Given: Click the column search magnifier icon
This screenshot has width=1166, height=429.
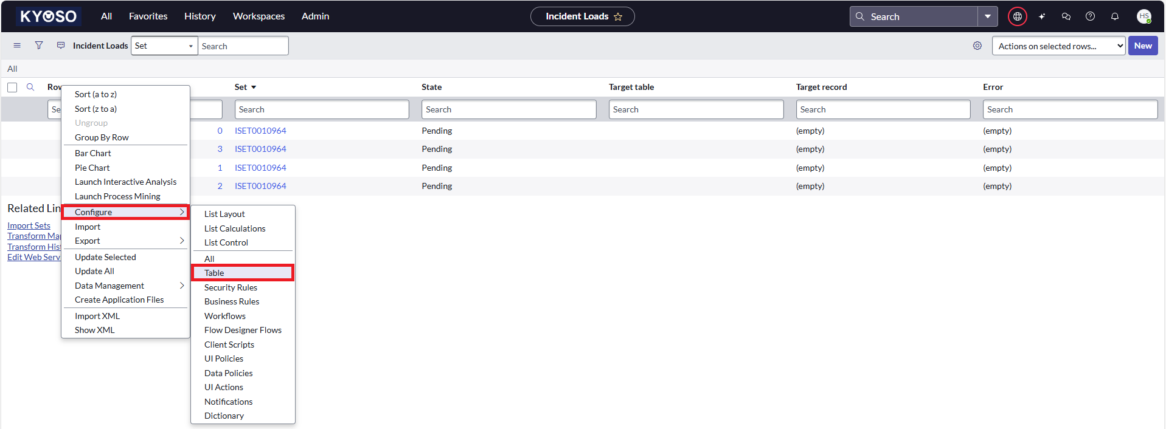Looking at the screenshot, I should tap(30, 87).
